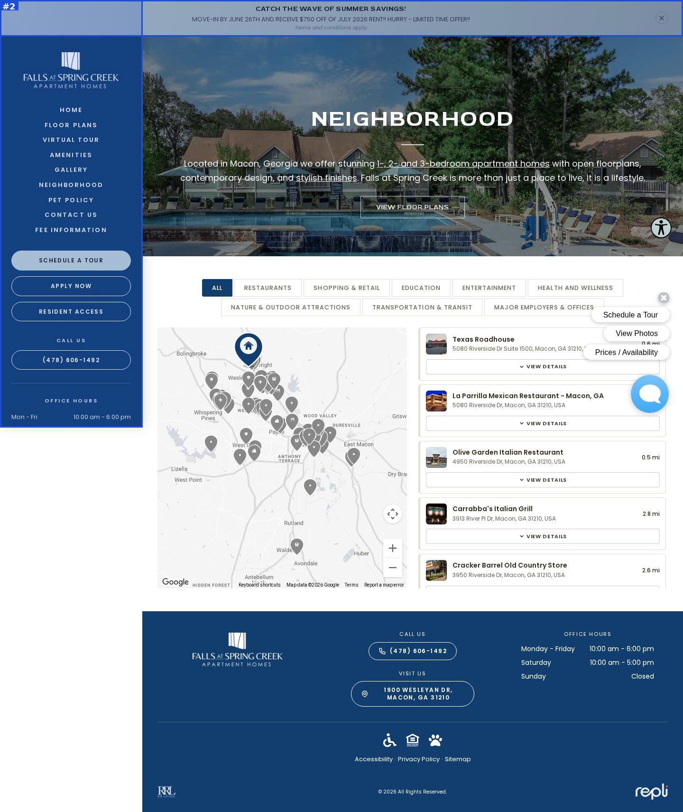Image resolution: width=683 pixels, height=812 pixels.
Task: Open the map Terms link
Action: pos(351,585)
